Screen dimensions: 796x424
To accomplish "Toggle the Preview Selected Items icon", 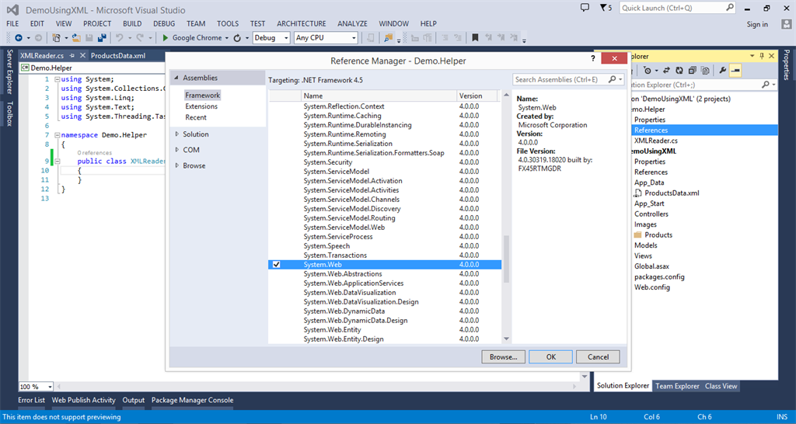I will point(735,71).
